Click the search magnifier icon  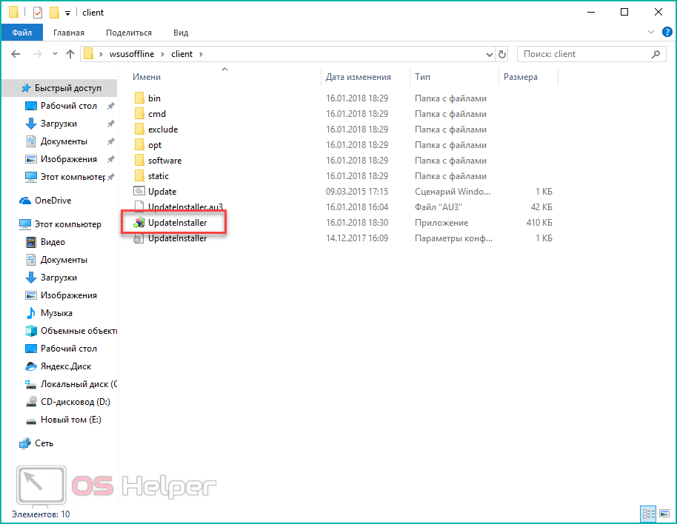[656, 54]
